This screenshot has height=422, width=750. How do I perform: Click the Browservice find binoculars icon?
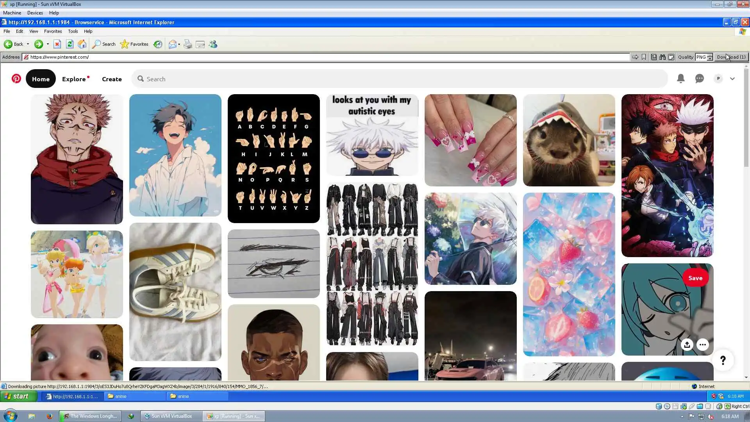[662, 57]
